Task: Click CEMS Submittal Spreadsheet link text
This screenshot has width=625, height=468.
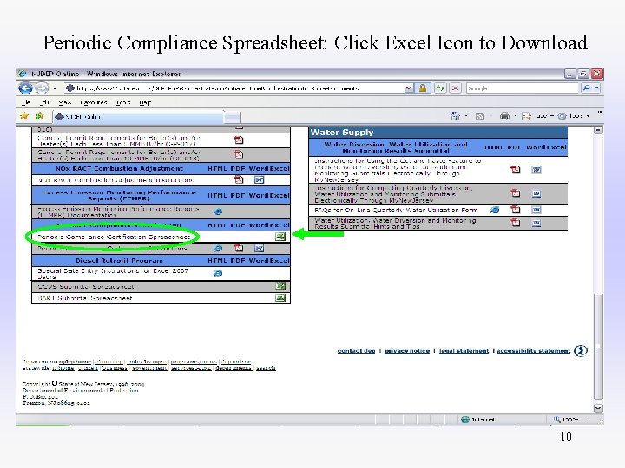Action: (x=86, y=287)
